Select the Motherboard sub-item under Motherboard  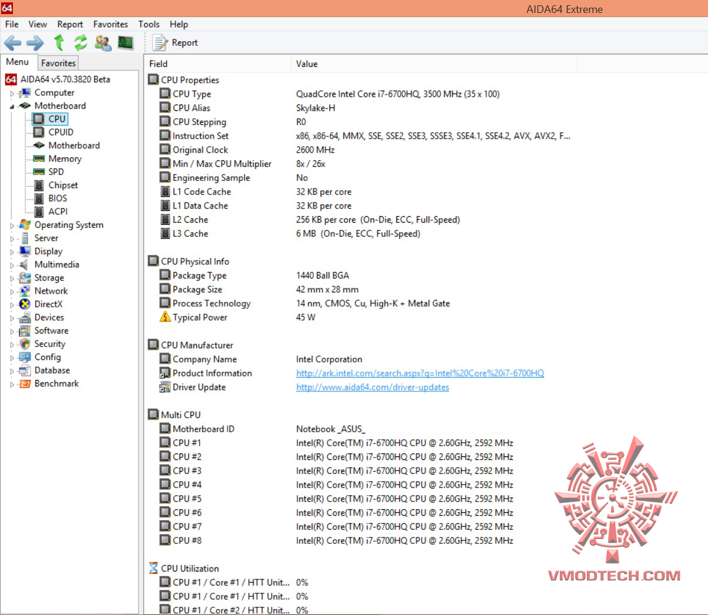click(x=74, y=145)
